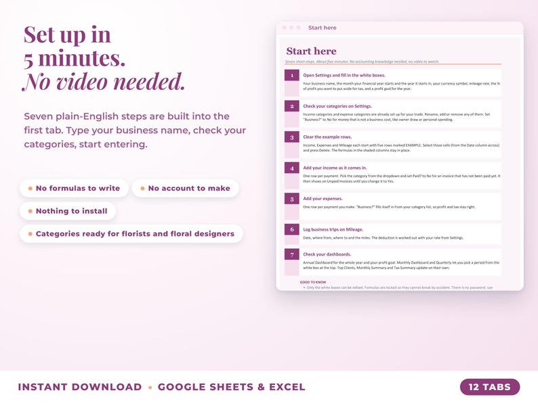The image size is (538, 403).
Task: Click the 'Seven plain-English steps' paragraph
Action: [x=135, y=130]
